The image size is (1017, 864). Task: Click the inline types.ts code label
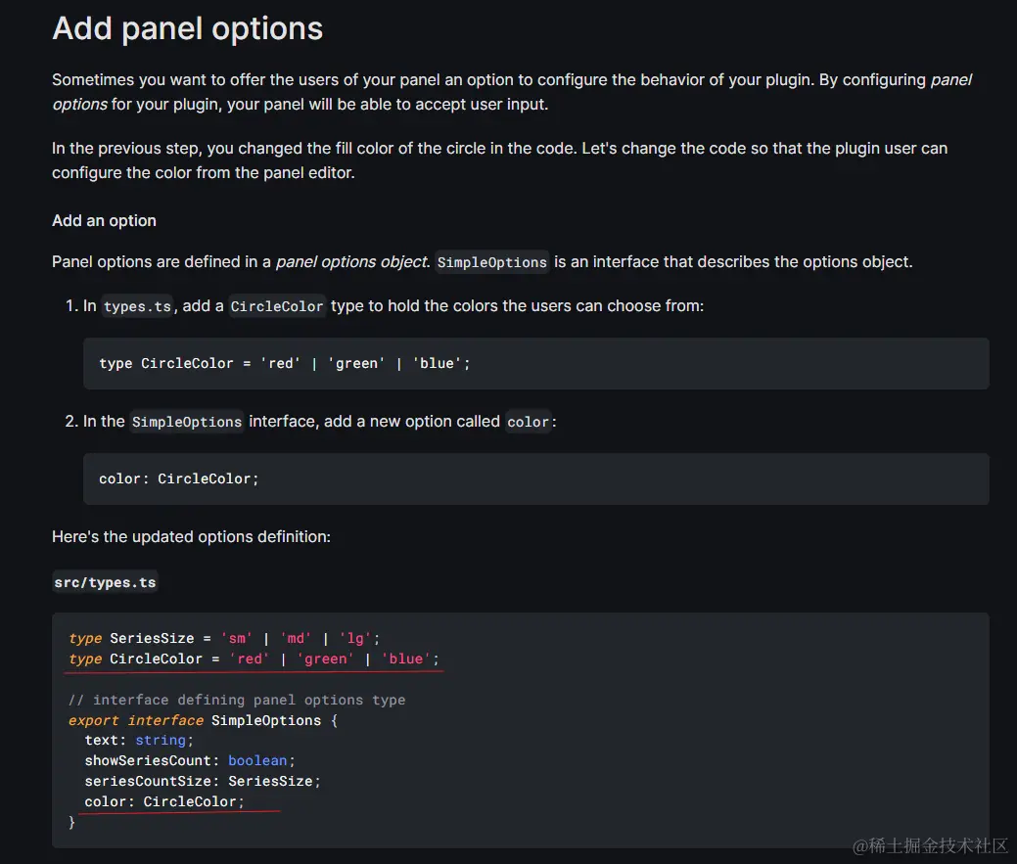(x=137, y=306)
